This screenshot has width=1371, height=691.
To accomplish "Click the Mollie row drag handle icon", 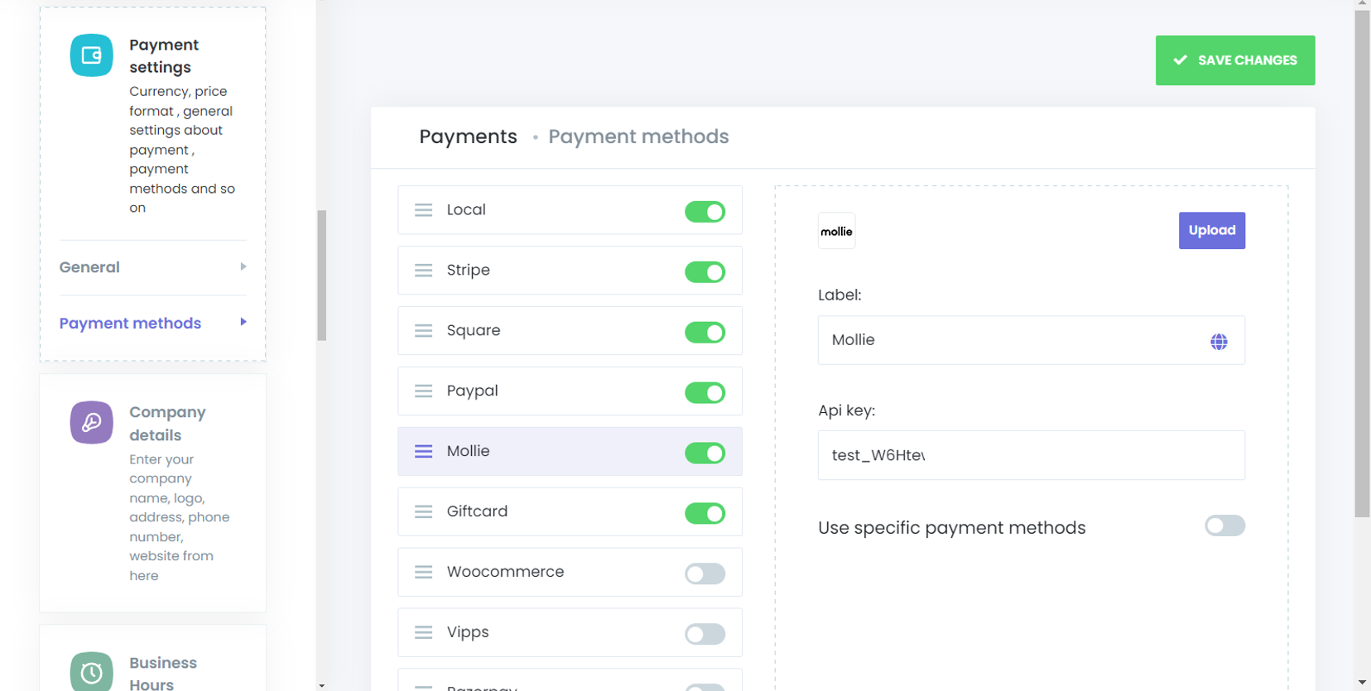I will (423, 451).
